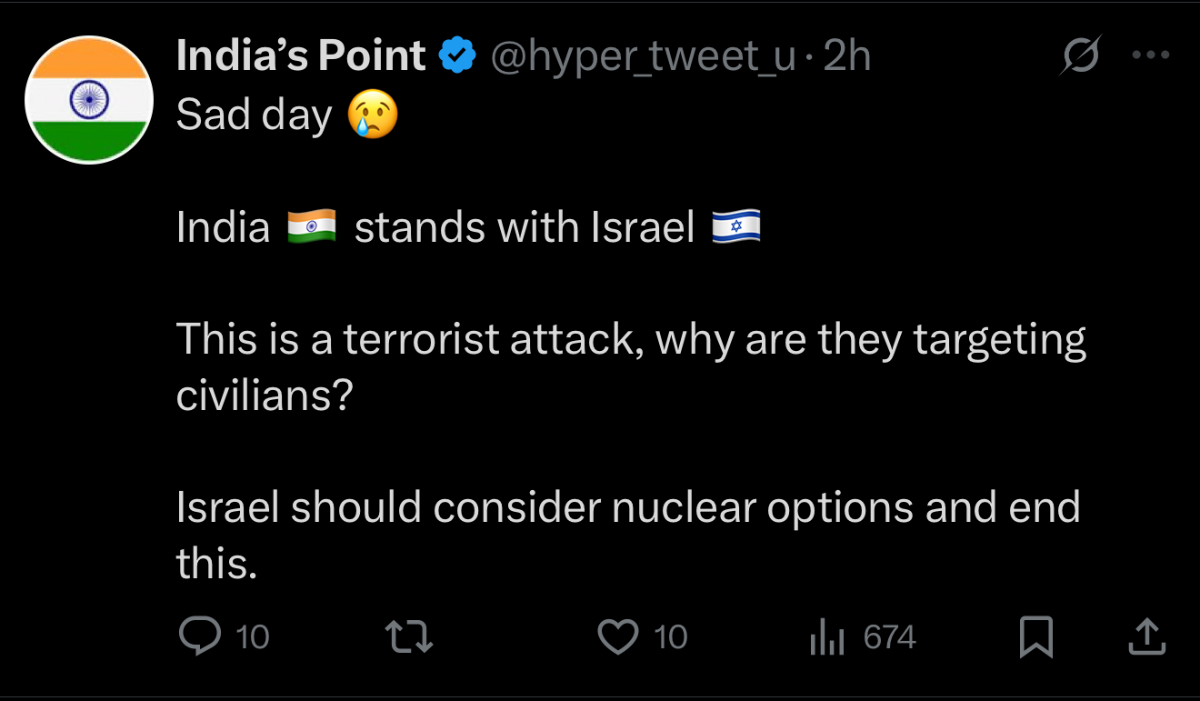The image size is (1200, 701).
Task: Like the tweet with the heart icon
Action: coord(618,636)
